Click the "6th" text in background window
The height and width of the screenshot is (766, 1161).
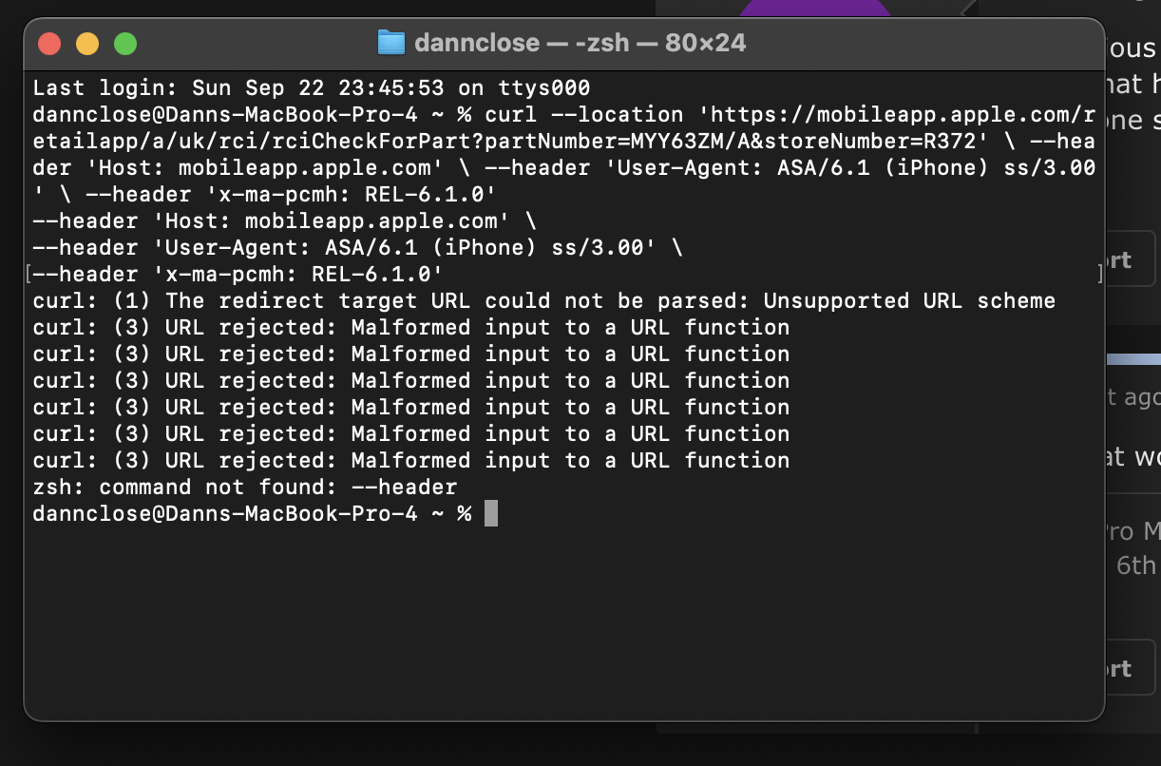point(1136,565)
